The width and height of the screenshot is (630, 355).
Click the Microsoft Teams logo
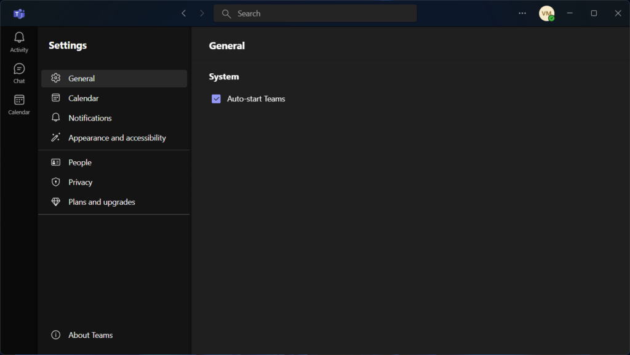[x=19, y=14]
